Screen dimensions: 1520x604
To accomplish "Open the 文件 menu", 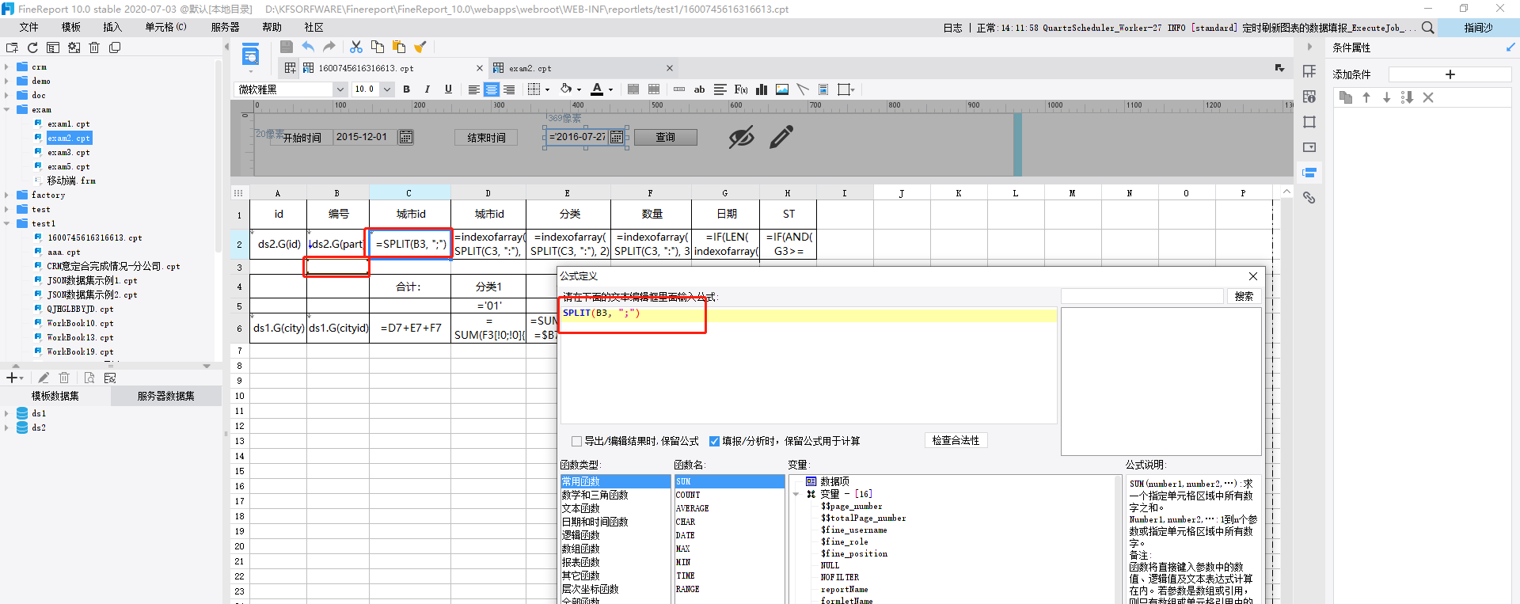I will (28, 27).
